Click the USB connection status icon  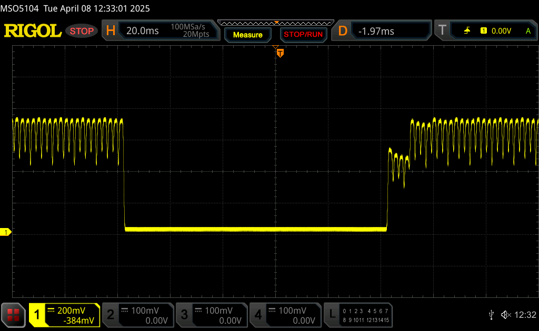(491, 315)
